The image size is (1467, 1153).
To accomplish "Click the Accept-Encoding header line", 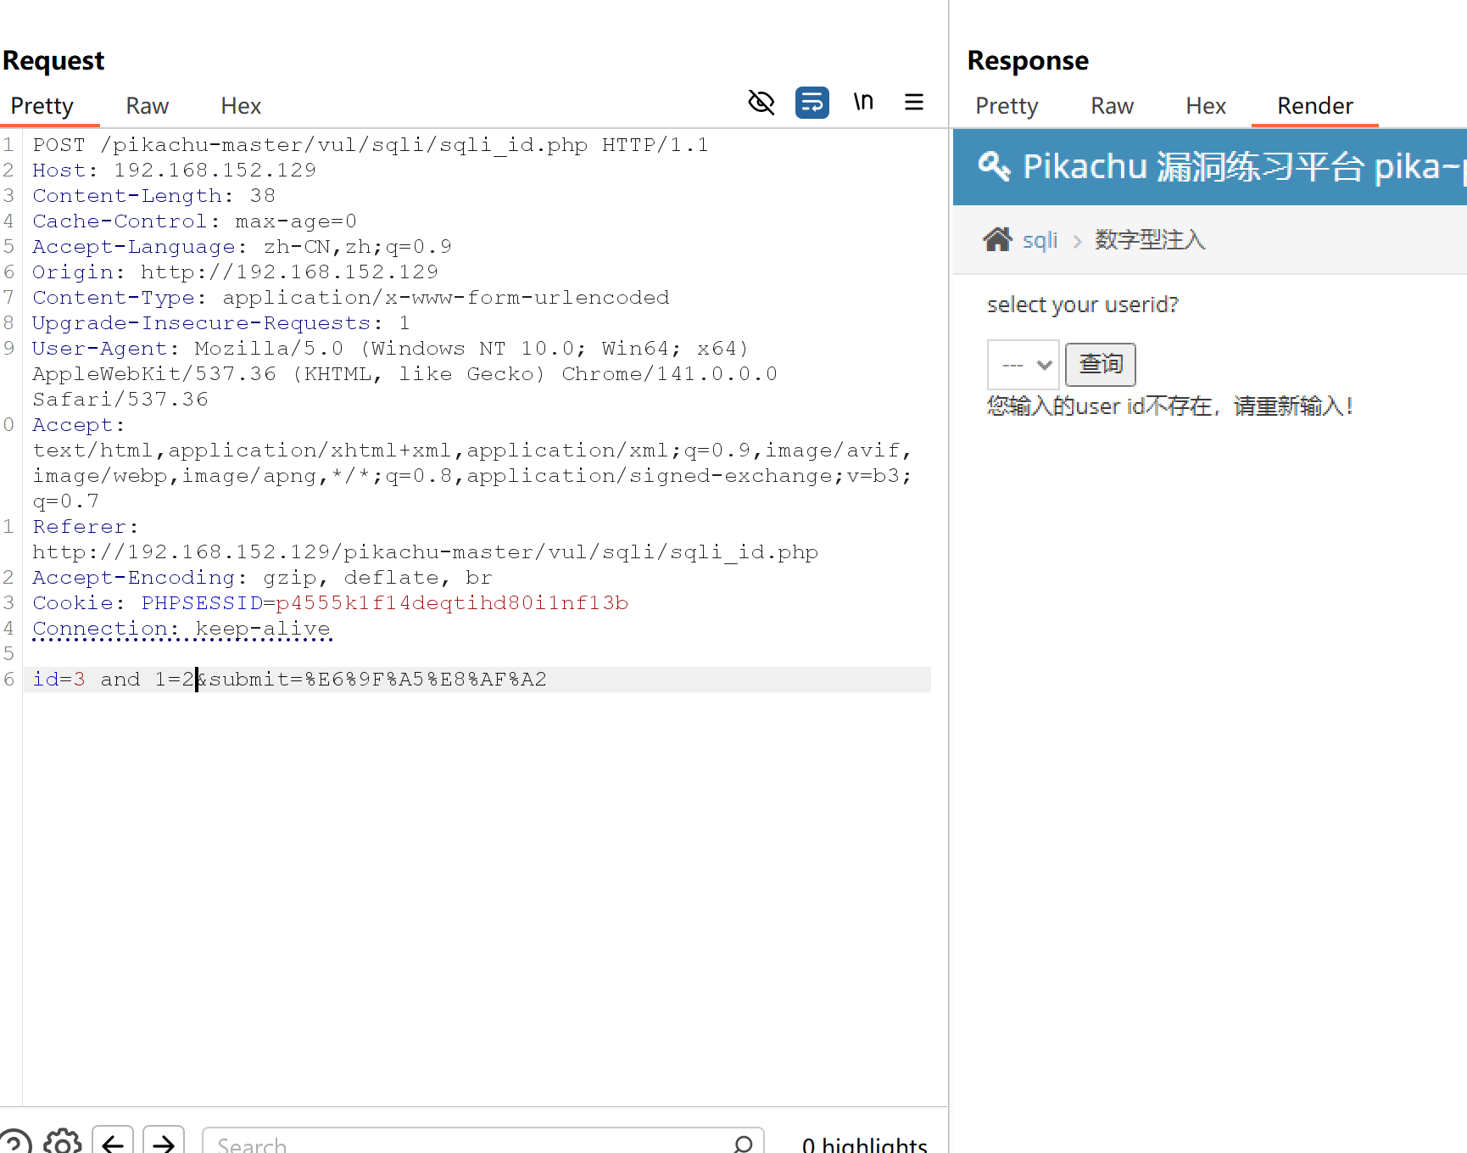I will coord(262,578).
